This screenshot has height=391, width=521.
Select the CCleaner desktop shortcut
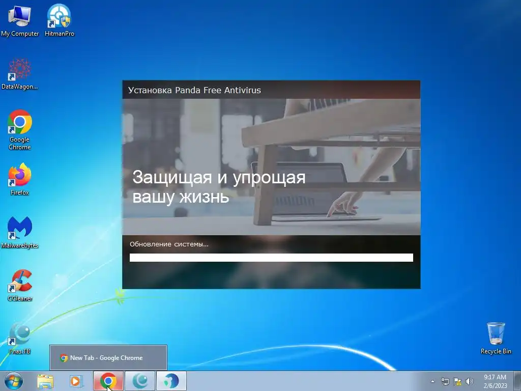pos(20,285)
